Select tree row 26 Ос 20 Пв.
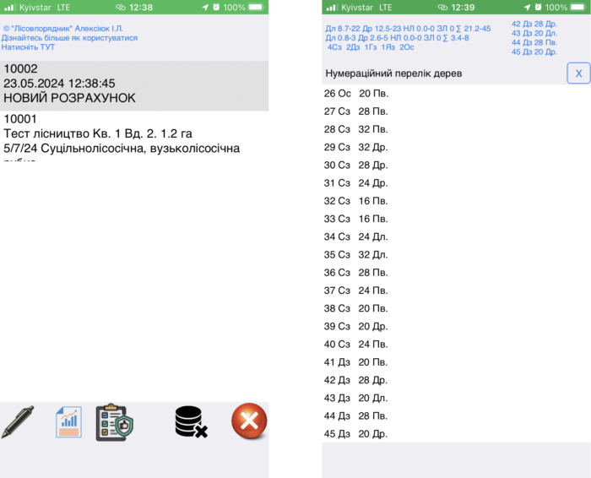This screenshot has width=591, height=478. pos(356,93)
